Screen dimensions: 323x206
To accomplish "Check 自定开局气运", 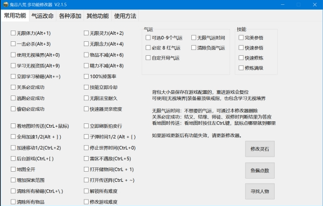I will click(148, 58).
